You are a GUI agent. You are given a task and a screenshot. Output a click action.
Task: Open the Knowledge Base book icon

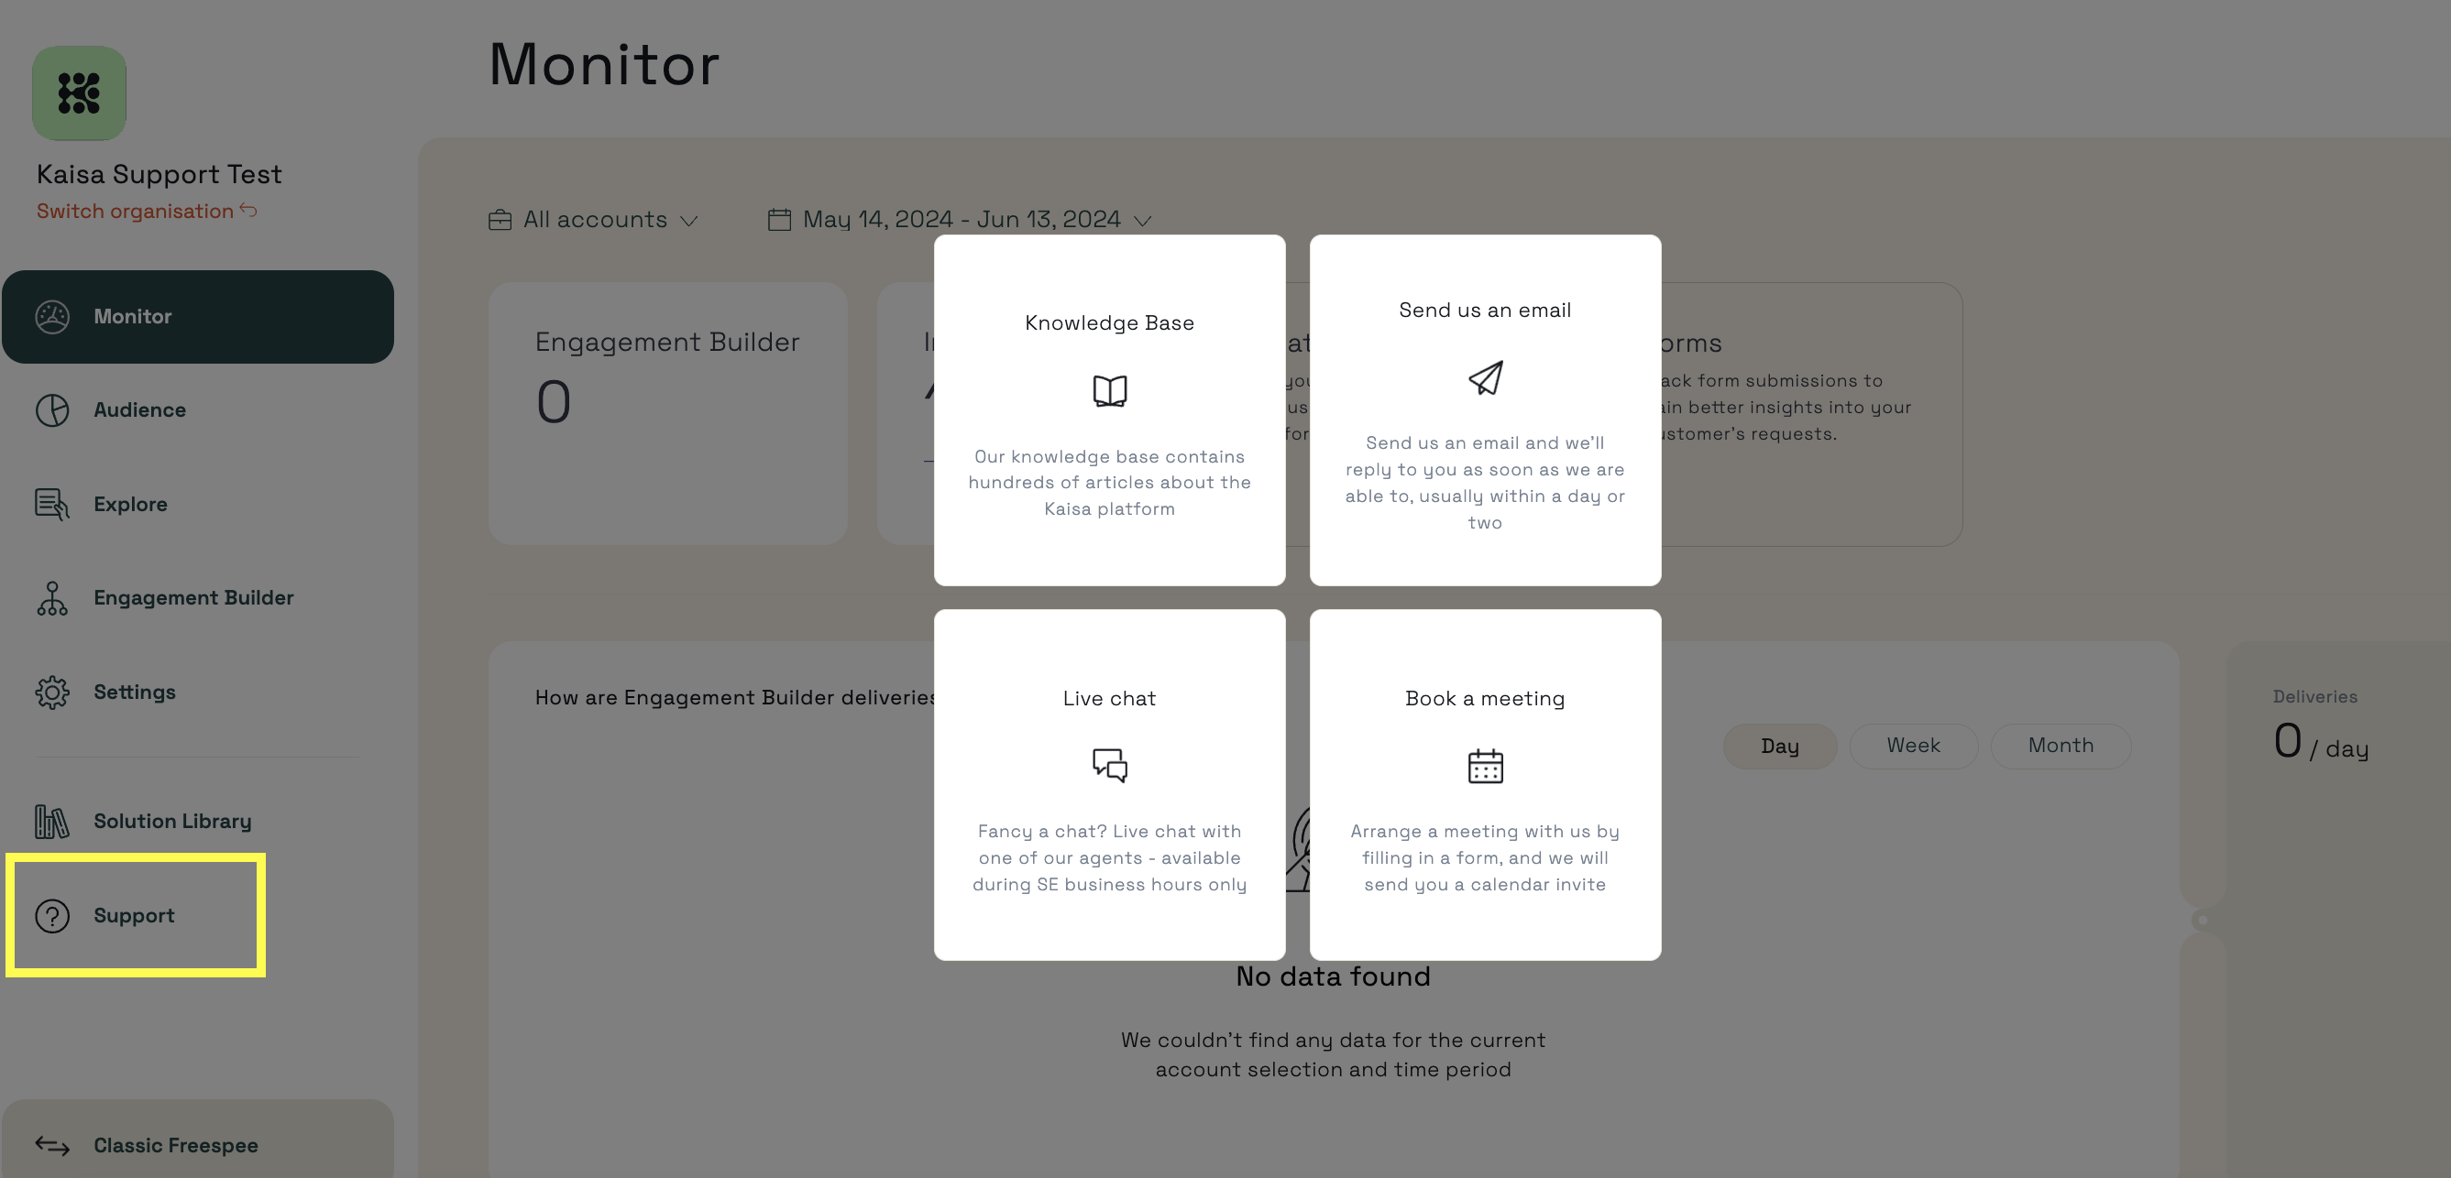(x=1109, y=391)
